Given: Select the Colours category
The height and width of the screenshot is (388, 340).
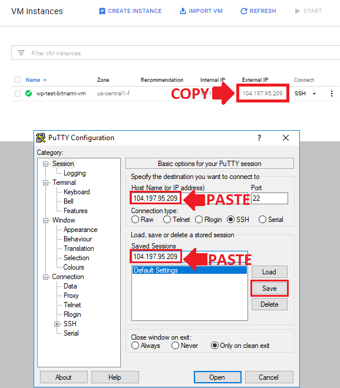Looking at the screenshot, I should point(74,267).
